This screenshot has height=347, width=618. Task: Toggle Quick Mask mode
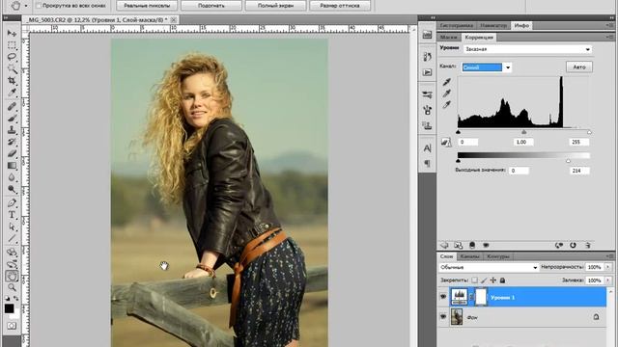pos(12,326)
